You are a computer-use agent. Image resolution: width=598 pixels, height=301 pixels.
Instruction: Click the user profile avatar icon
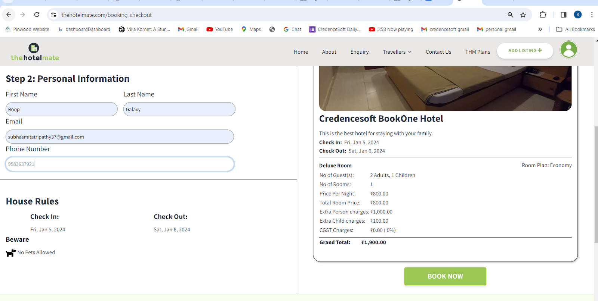tap(568, 50)
